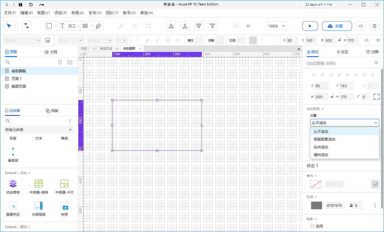Open the 帮助(H) menu
384x232 pixels.
(147, 13)
